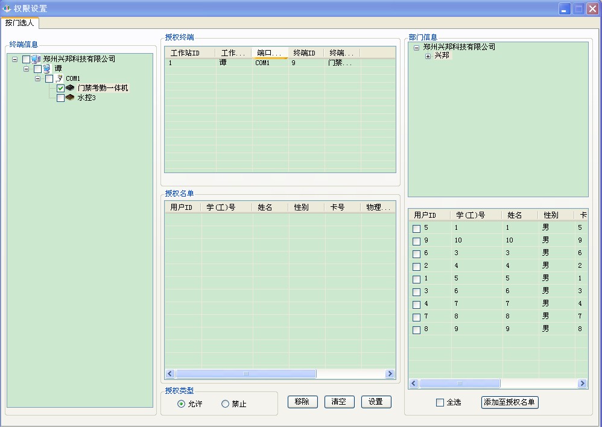Tick the checkbox for user ID 7
Viewport: 602px width, 427px height.
[416, 317]
